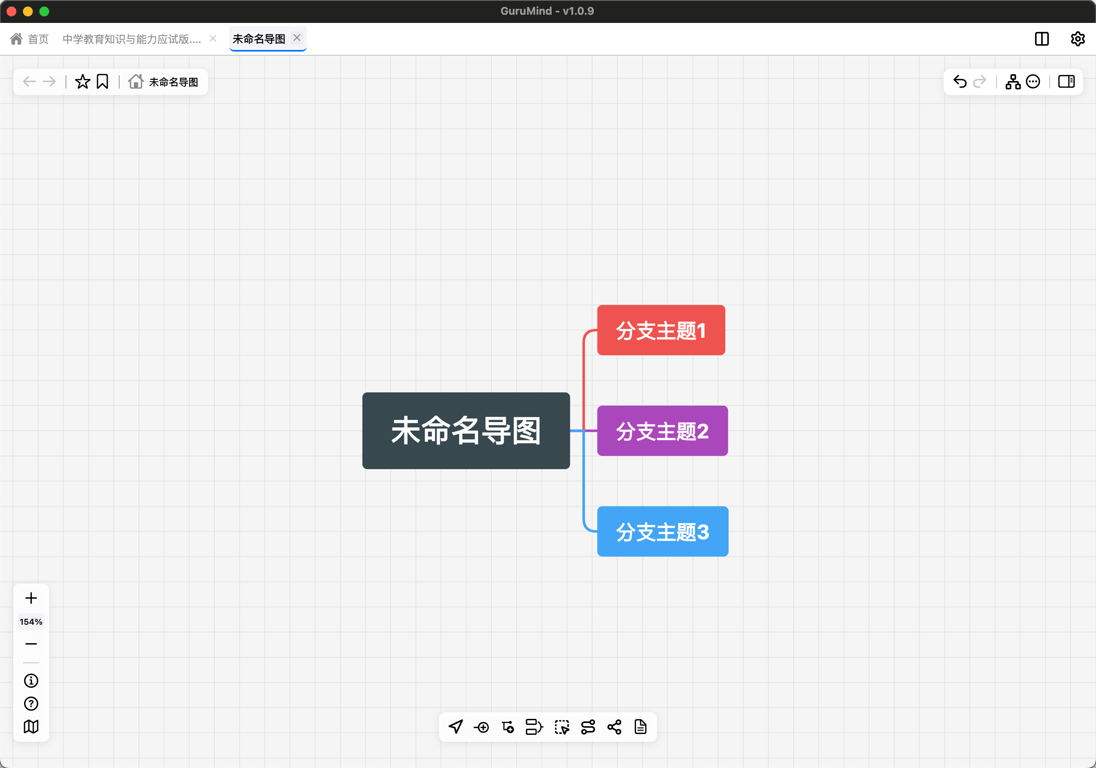The width and height of the screenshot is (1096, 768).
Task: Open the add-node tool with plus circle
Action: [482, 727]
